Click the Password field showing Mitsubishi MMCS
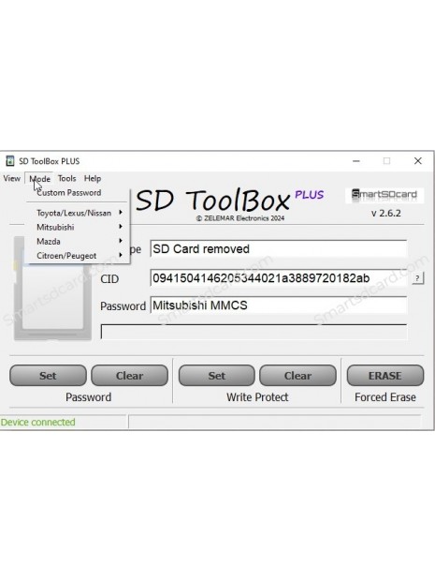 pos(279,305)
